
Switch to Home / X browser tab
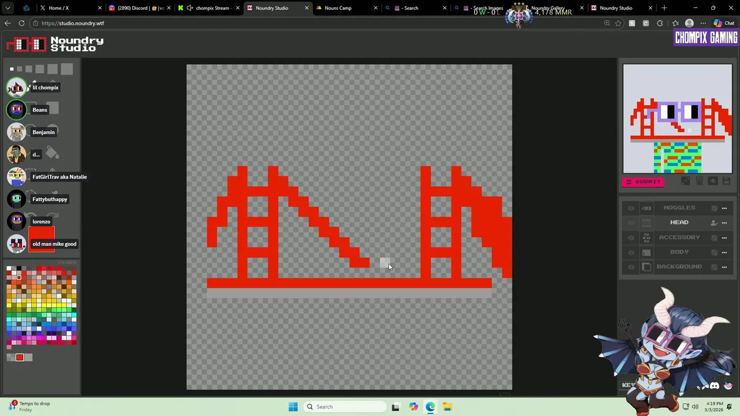pyautogui.click(x=69, y=8)
